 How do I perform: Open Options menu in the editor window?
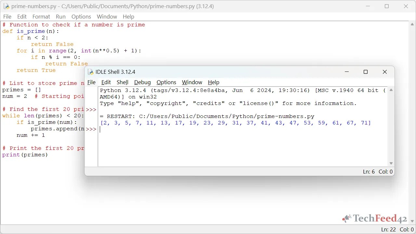pyautogui.click(x=81, y=17)
